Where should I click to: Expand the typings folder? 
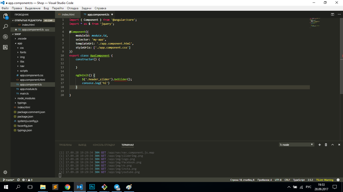coord(33,103)
